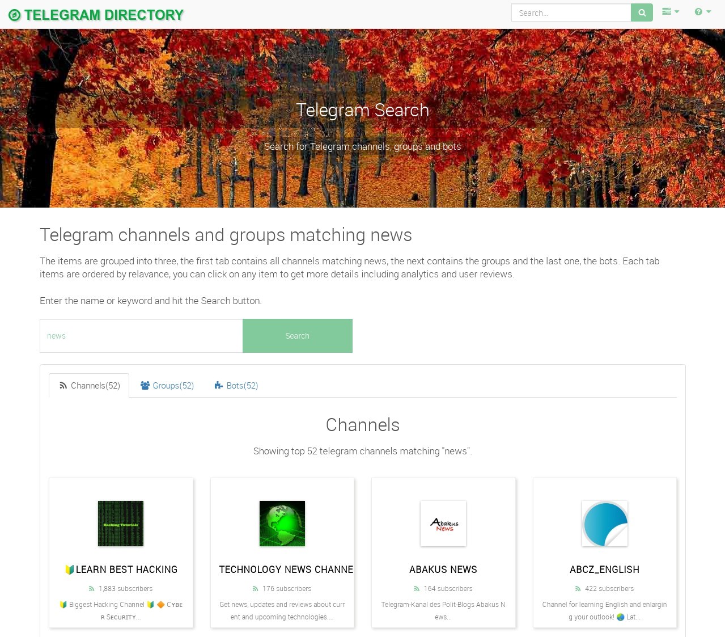Click the 'Get news, updates and reviews' description
Viewport: 725px width, 637px height.
point(282,611)
